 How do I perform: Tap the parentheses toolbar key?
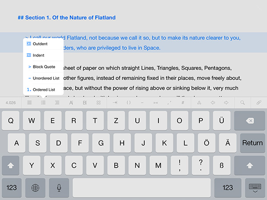coord(129,103)
